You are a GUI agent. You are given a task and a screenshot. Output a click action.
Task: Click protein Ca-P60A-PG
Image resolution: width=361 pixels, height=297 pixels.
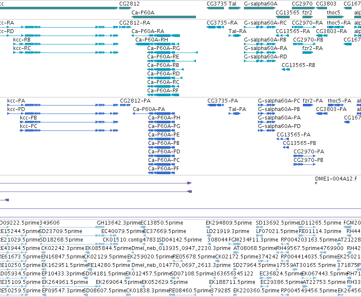[164, 126]
